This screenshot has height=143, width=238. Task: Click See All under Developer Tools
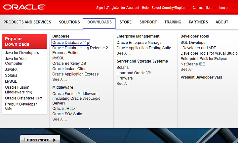[188, 70]
